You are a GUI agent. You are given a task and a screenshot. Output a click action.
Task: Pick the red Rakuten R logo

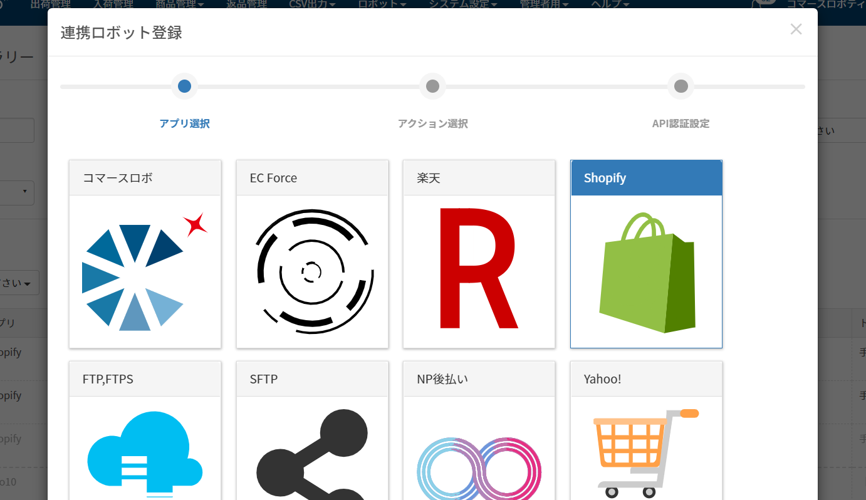pos(479,268)
